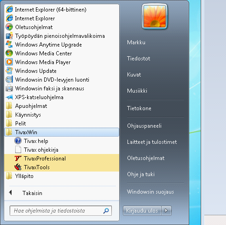Start the TivaxTools icon
226x225 pixels.
(x=18, y=167)
